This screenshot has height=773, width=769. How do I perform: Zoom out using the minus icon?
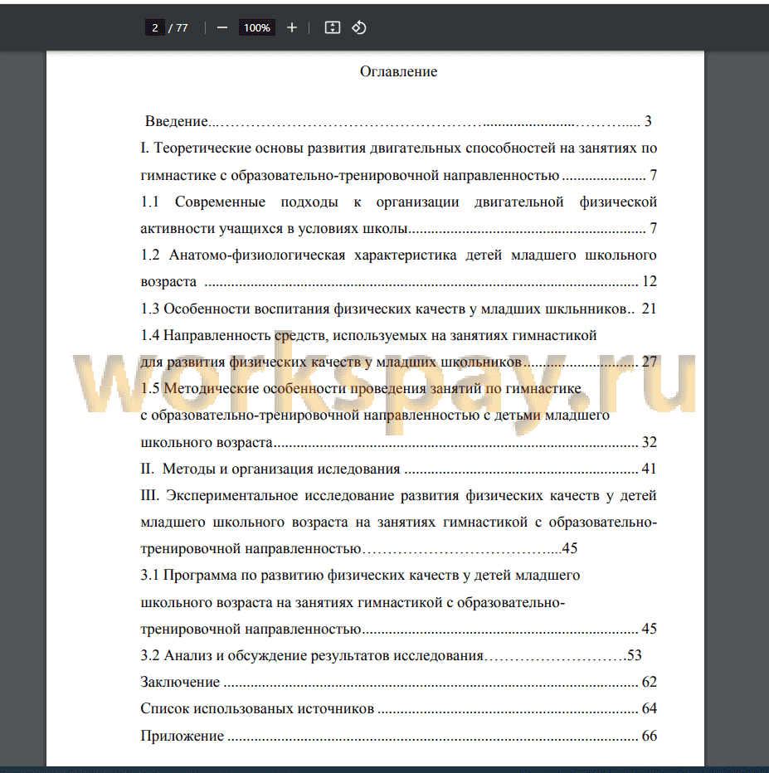click(x=222, y=27)
